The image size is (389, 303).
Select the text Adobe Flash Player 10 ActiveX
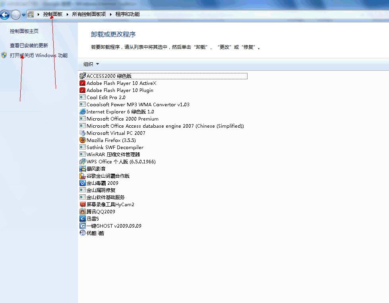coord(121,83)
